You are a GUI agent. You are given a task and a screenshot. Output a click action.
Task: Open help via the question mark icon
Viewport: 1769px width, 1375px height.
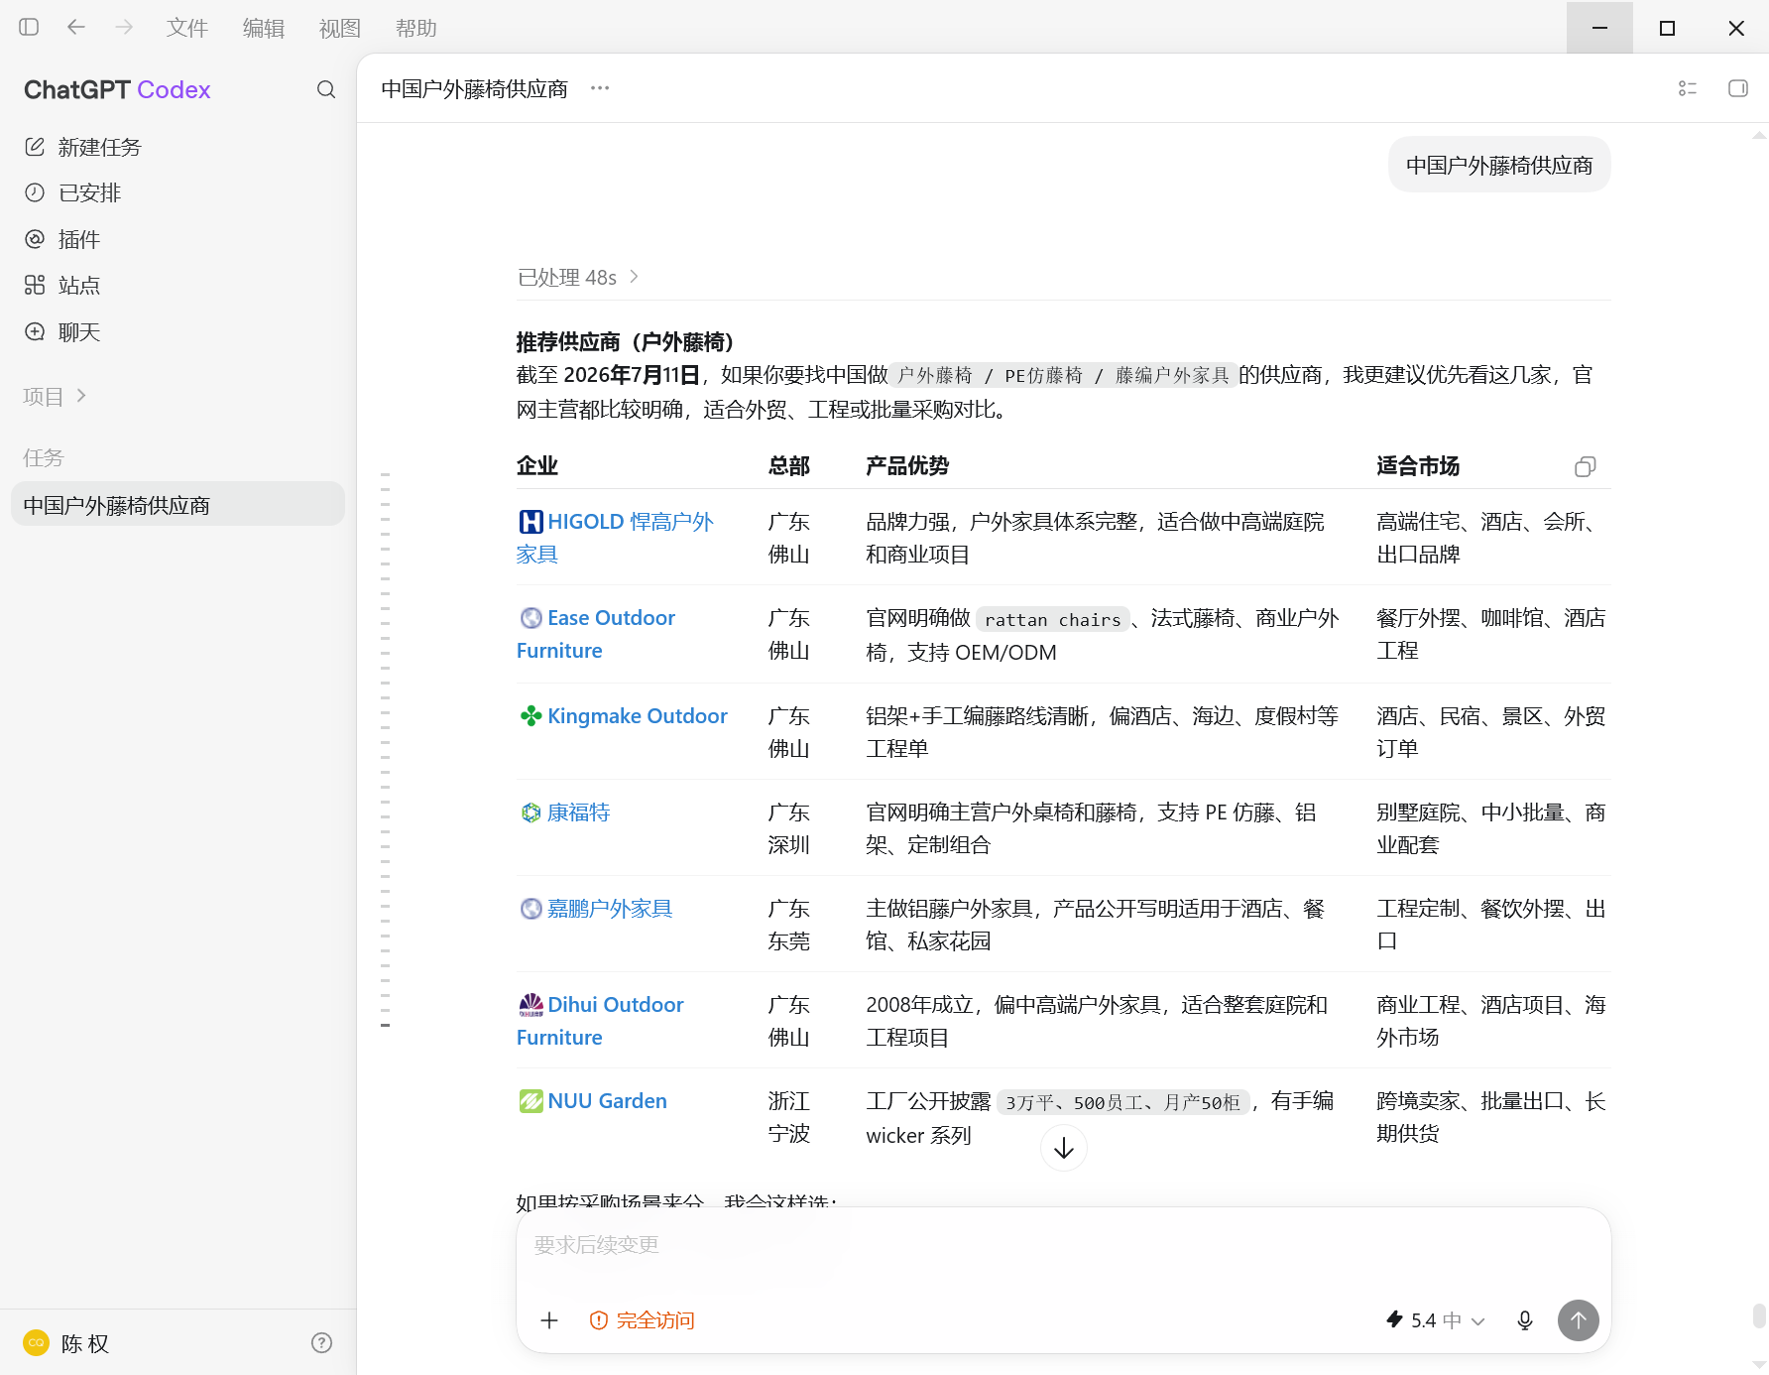(x=321, y=1342)
